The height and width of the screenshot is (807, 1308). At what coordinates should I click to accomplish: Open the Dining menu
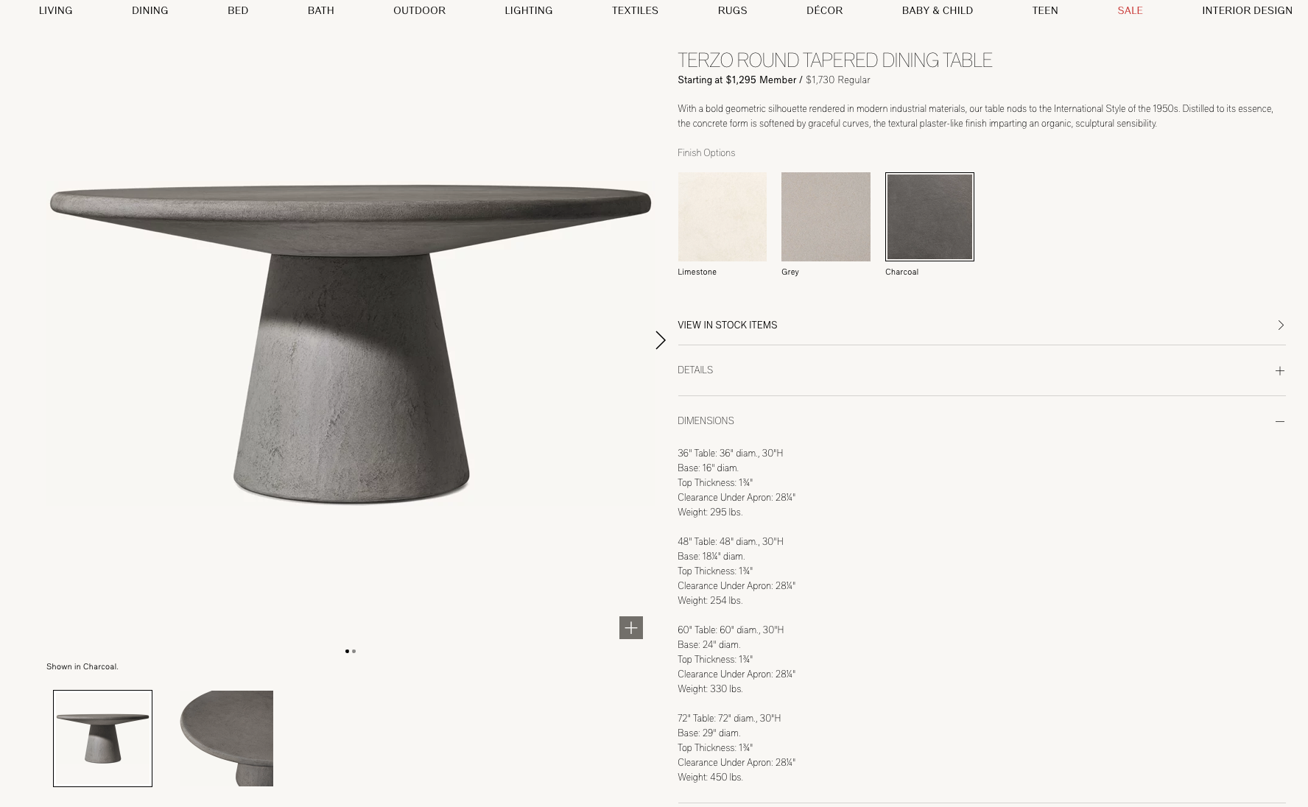pos(150,10)
